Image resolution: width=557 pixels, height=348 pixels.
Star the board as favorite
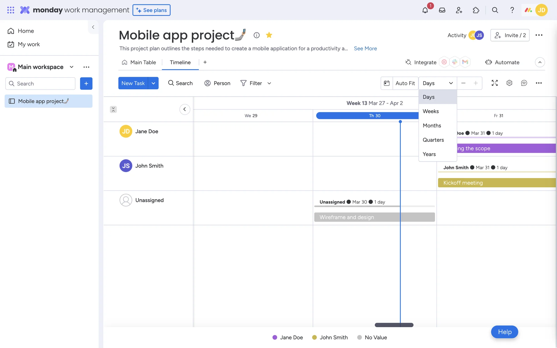(269, 35)
